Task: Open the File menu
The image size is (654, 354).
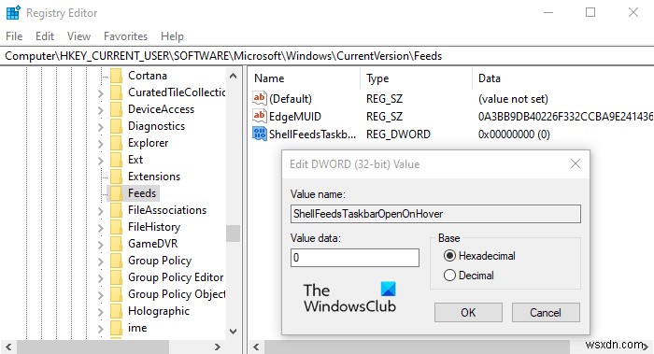Action: 14,36
